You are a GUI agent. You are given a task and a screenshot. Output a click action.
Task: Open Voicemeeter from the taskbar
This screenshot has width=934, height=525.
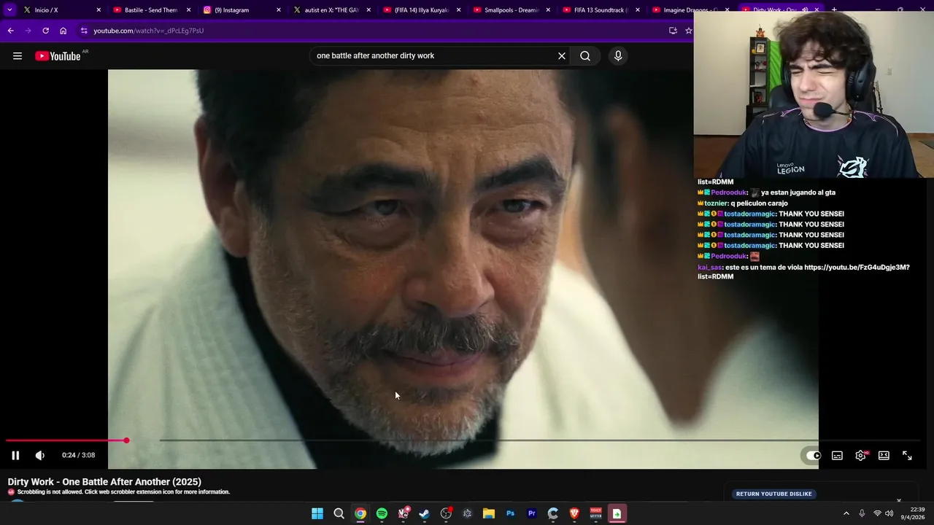pyautogui.click(x=595, y=513)
